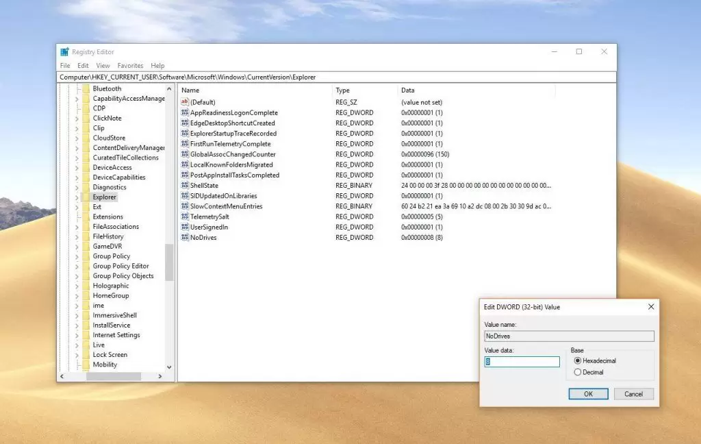Click the GameDVR folder icon

pos(86,246)
